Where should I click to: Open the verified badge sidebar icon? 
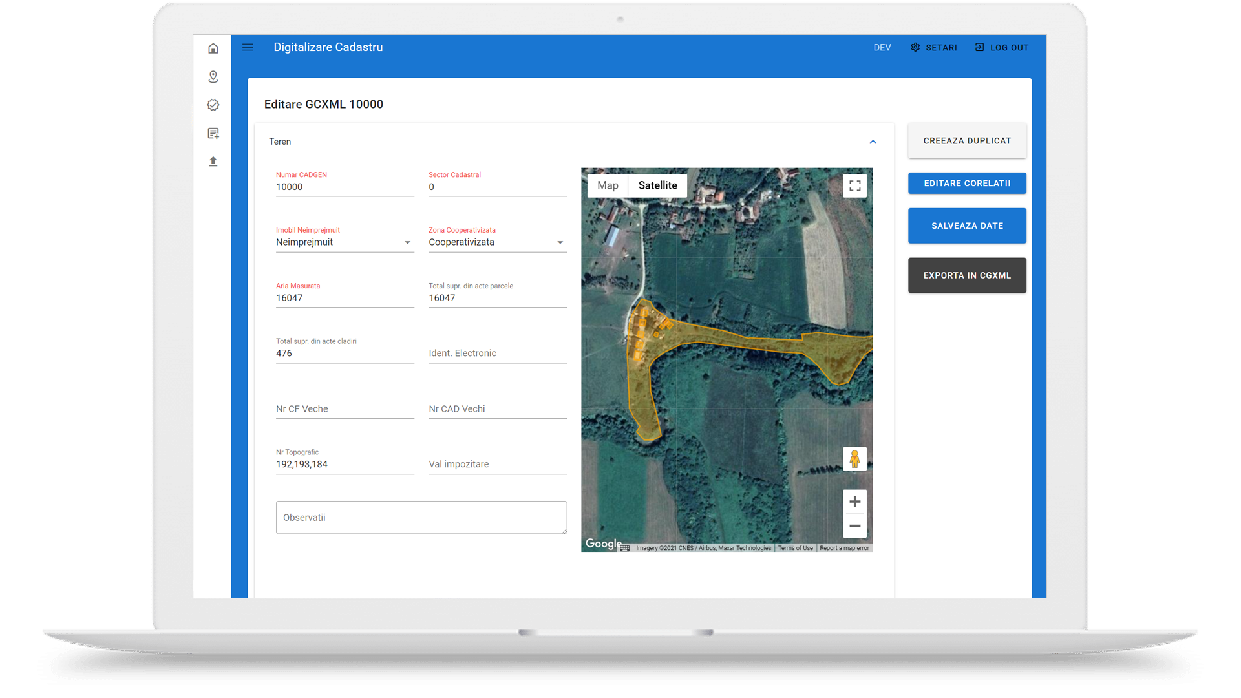pyautogui.click(x=213, y=105)
